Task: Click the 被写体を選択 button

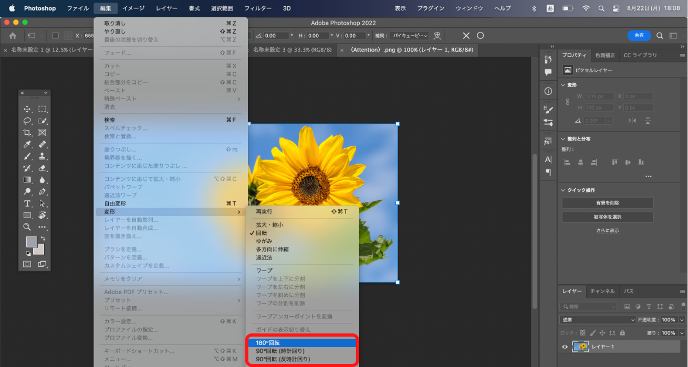Action: pos(608,217)
